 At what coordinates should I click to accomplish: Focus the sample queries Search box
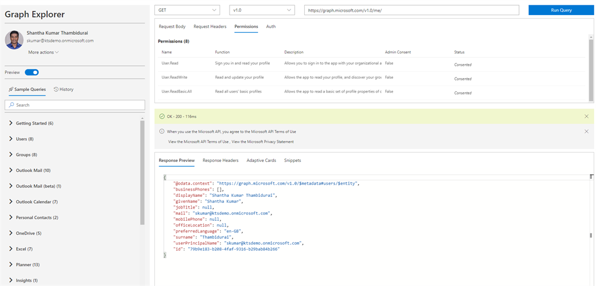point(75,105)
